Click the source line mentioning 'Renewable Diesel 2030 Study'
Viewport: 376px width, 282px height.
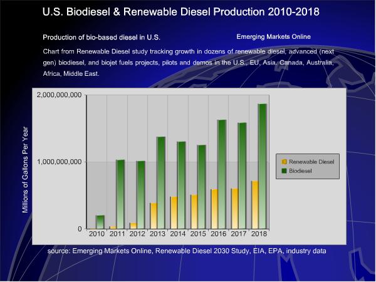(x=187, y=251)
